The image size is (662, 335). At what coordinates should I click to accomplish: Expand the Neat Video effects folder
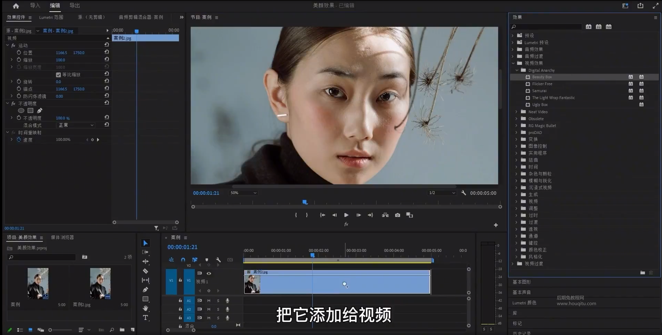click(x=516, y=112)
